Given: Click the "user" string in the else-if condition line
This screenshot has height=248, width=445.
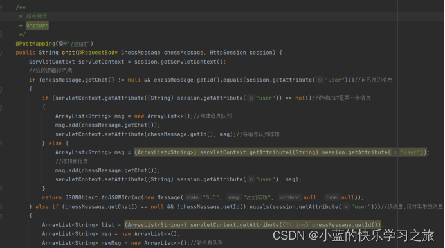Looking at the screenshot, I should (x=361, y=207).
